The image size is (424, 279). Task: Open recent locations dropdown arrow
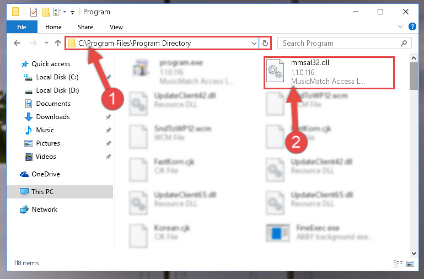tap(46, 42)
